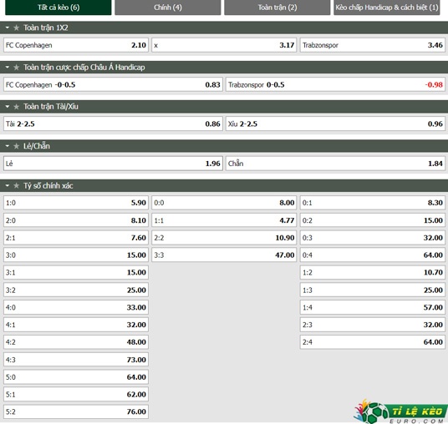This screenshot has width=448, height=424.
Task: Pick score 2:4 at 64.00
Action: 372,342
